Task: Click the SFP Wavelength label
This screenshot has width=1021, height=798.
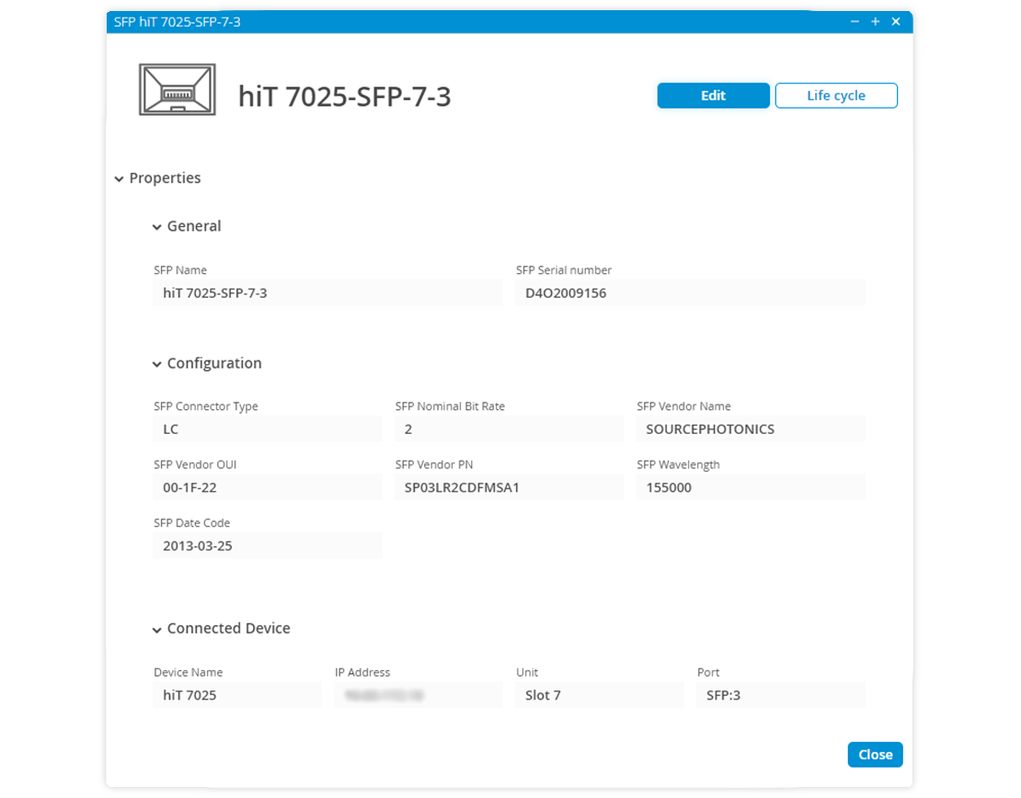Action: pyautogui.click(x=678, y=465)
